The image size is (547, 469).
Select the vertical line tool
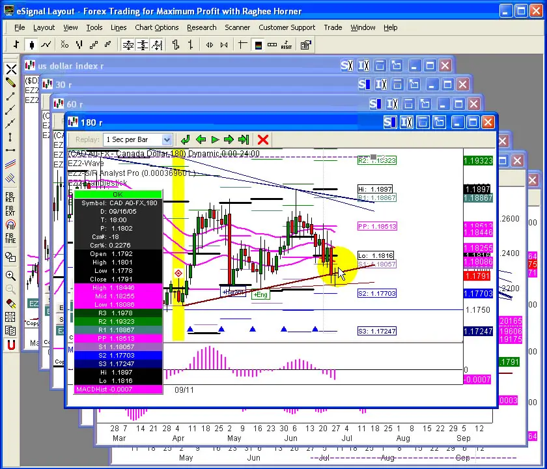coord(10,137)
